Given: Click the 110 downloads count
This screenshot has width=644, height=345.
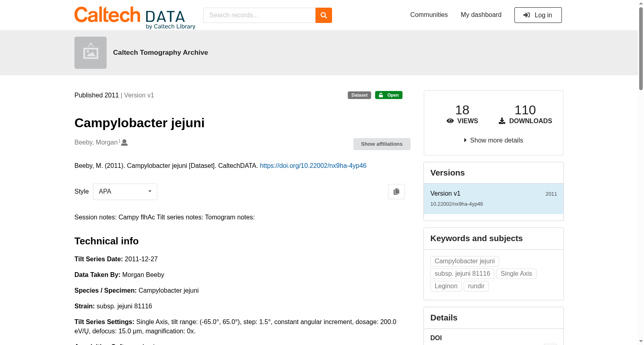Looking at the screenshot, I should (525, 110).
